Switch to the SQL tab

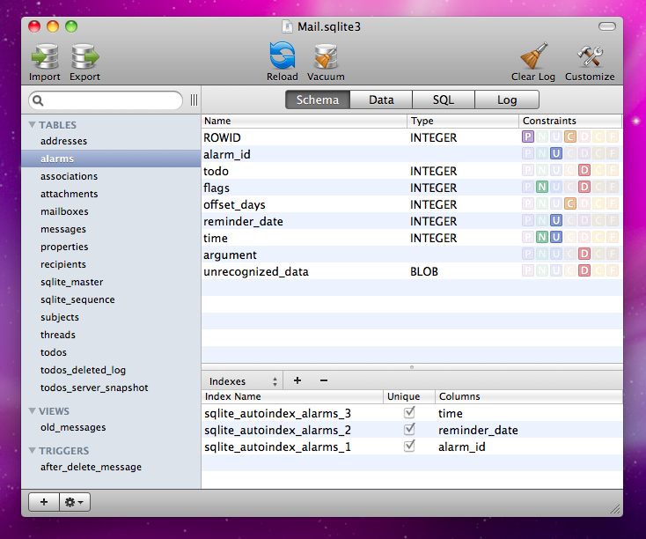pyautogui.click(x=444, y=100)
